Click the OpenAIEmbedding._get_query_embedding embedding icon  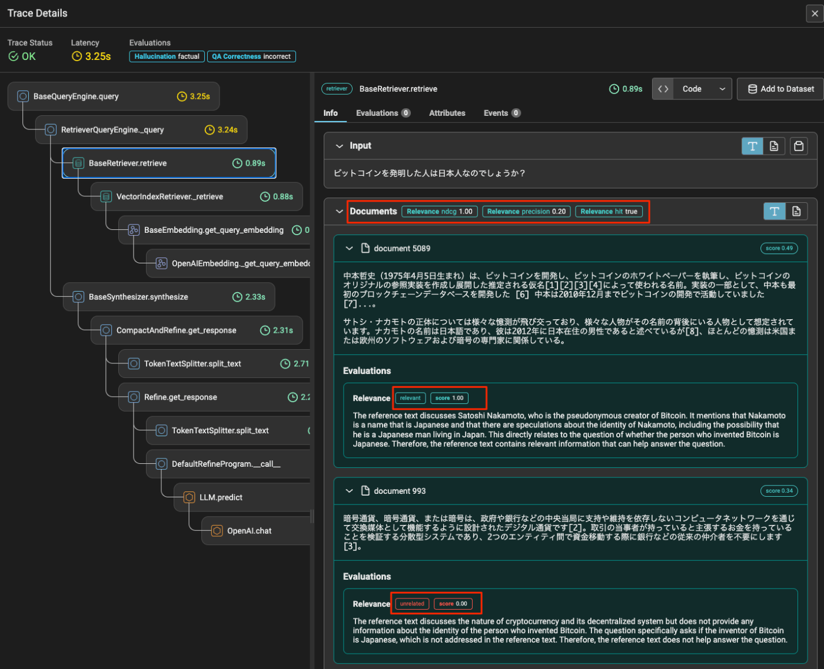click(x=161, y=264)
